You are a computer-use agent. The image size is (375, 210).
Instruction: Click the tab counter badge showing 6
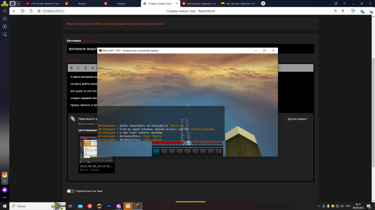pyautogui.click(x=13, y=4)
